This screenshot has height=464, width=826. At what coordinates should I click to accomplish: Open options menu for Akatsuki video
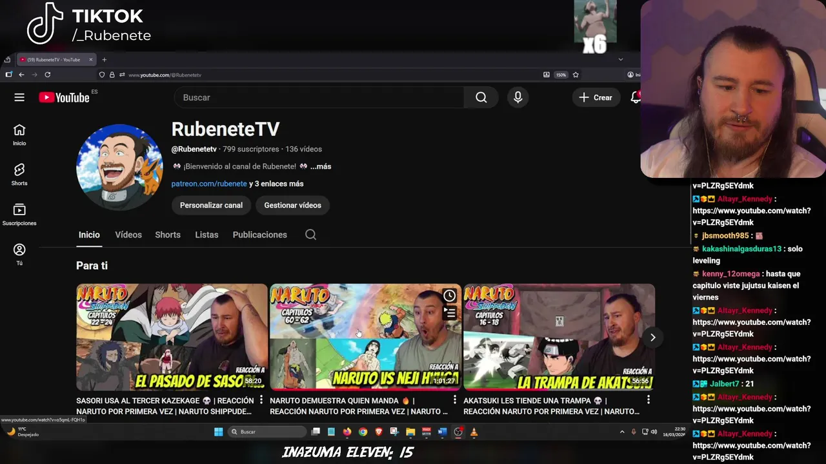pyautogui.click(x=649, y=400)
